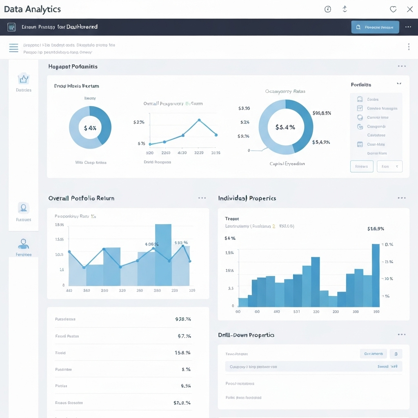The width and height of the screenshot is (418, 418).
Task: Toggle the Covtee Nosegim panel item
Action: coord(377,108)
